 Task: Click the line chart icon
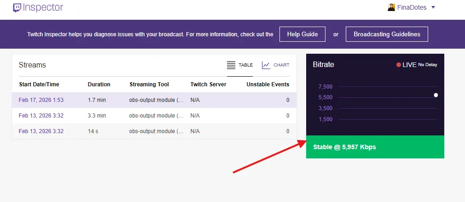click(x=266, y=65)
